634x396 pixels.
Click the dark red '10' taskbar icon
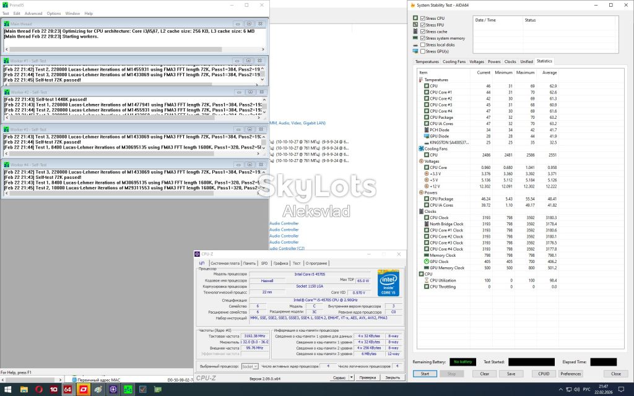pyautogui.click(x=53, y=390)
